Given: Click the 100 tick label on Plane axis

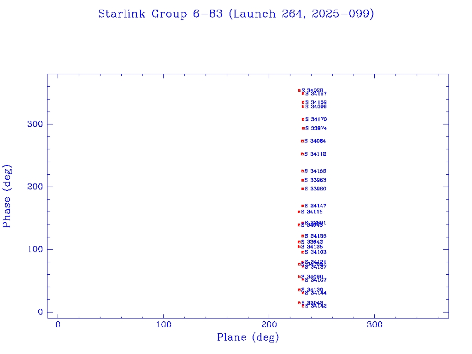Looking at the screenshot, I should (164, 325).
